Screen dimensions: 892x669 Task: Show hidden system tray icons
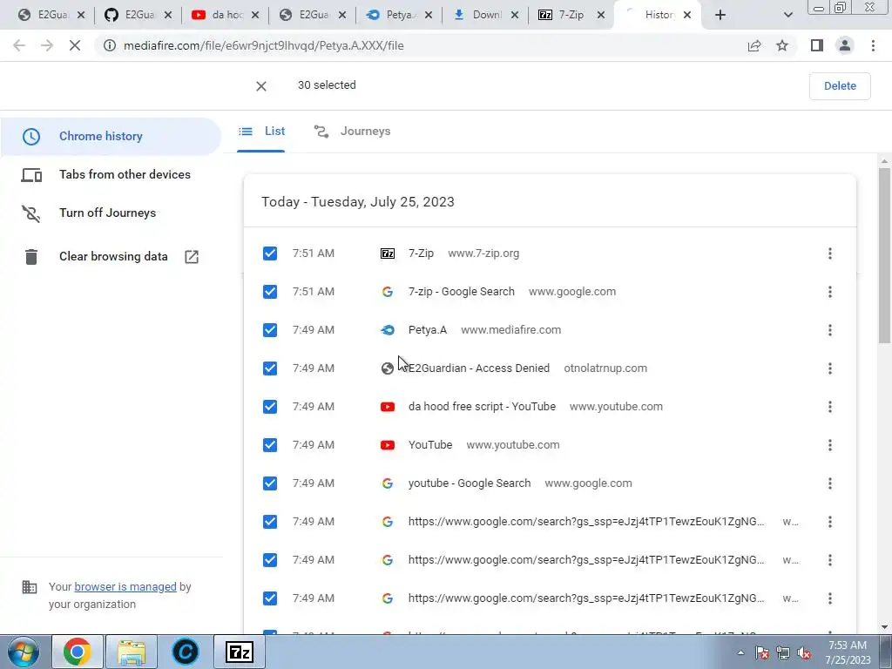pos(740,652)
